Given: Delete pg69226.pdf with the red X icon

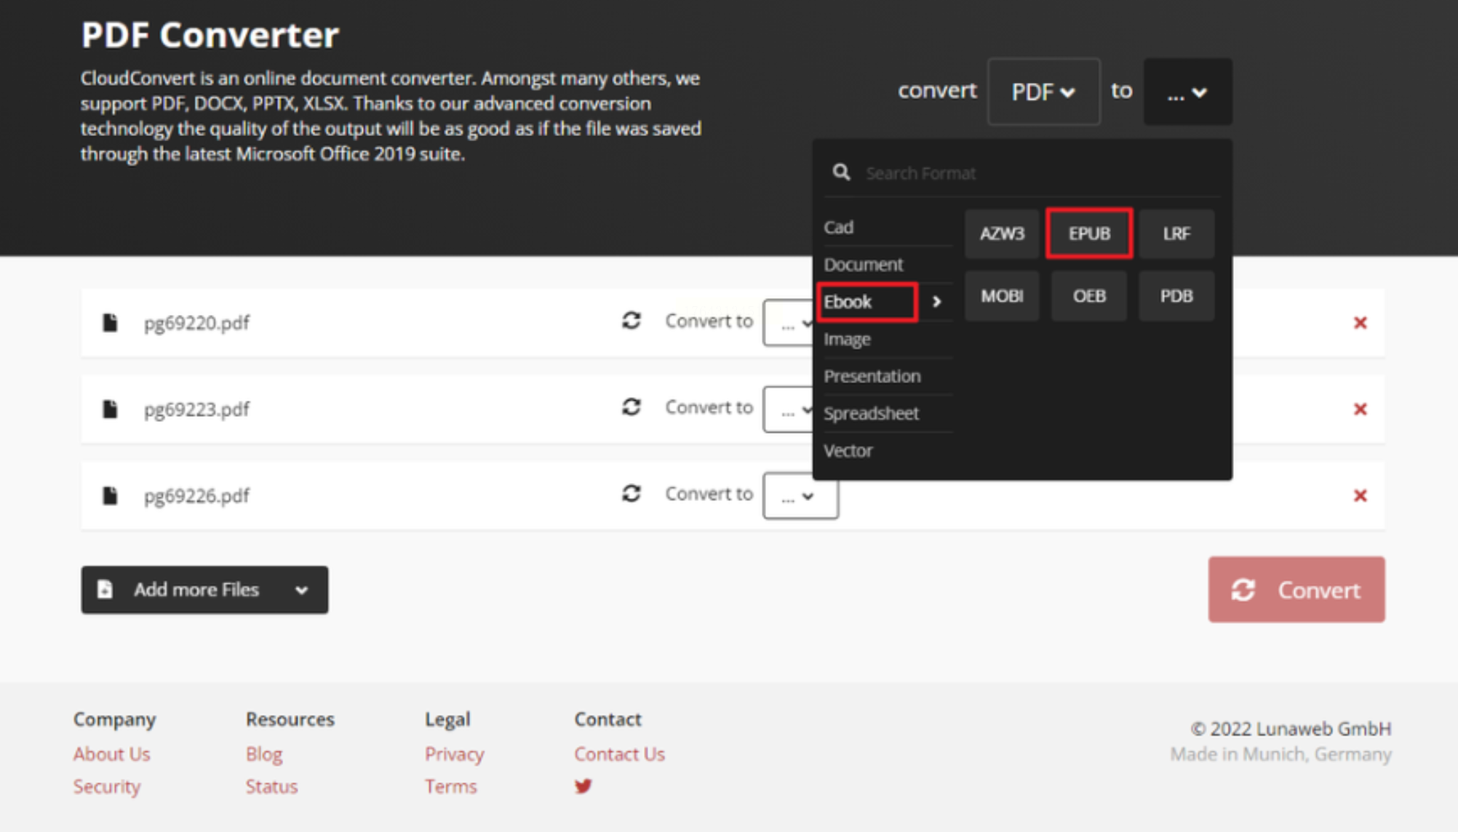Looking at the screenshot, I should point(1359,496).
